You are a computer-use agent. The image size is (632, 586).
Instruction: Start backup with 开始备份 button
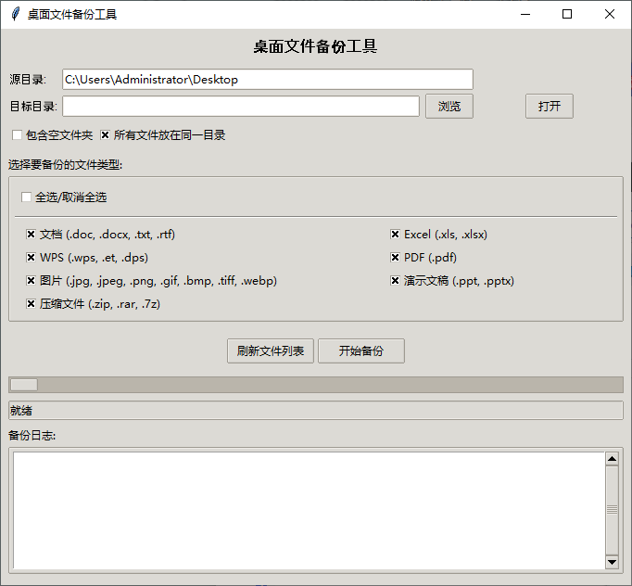(360, 351)
